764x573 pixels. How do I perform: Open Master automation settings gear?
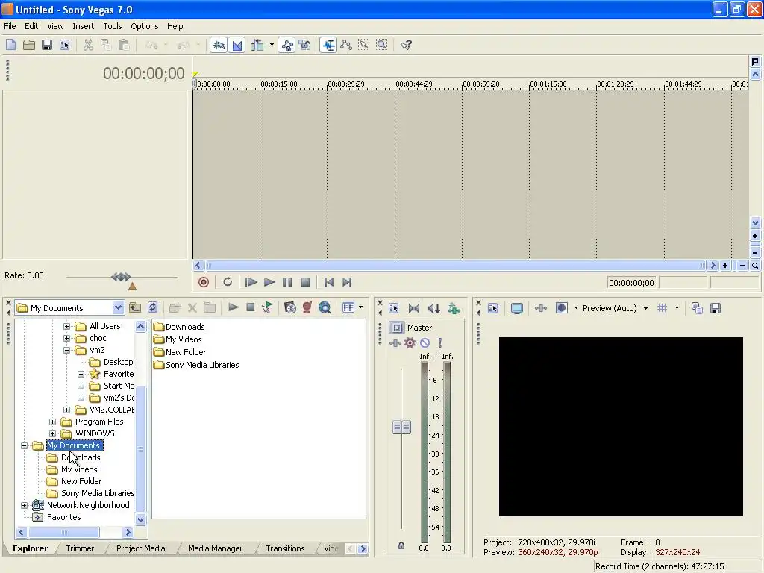(410, 343)
